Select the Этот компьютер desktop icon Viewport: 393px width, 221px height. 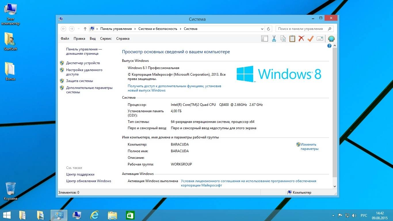[x=10, y=14]
